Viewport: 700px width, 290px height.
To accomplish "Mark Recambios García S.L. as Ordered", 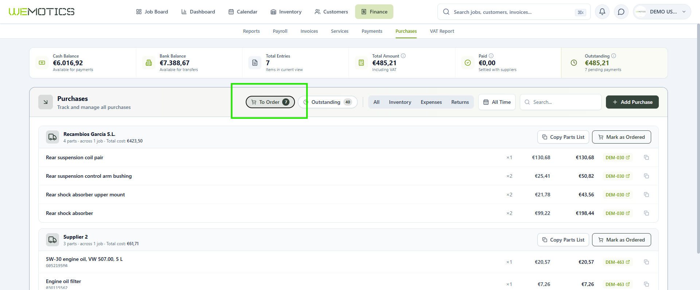I will click(x=622, y=137).
